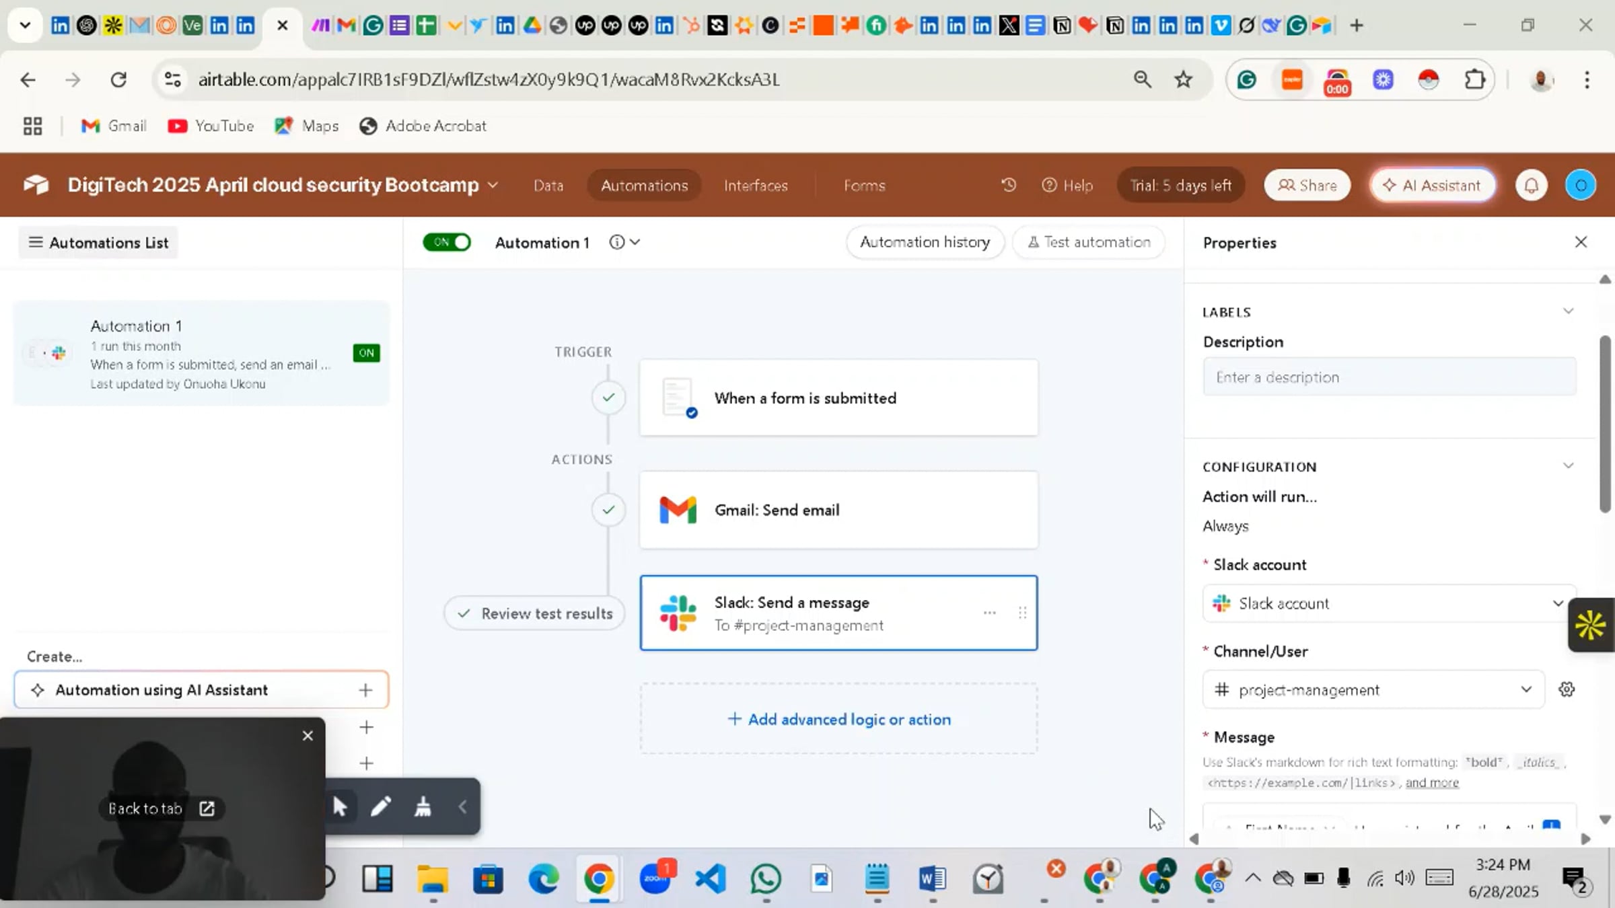Switch to the Interfaces tab
Image resolution: width=1615 pixels, height=908 pixels.
[756, 186]
